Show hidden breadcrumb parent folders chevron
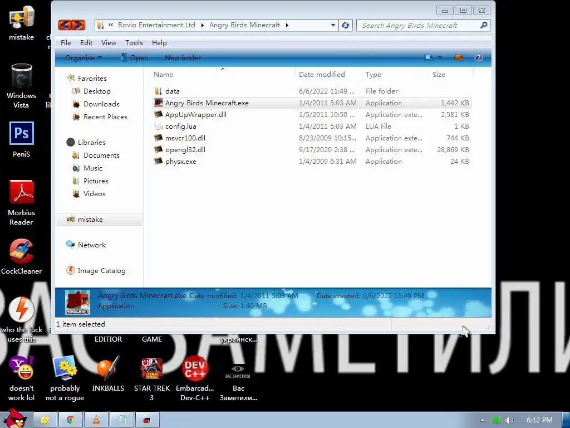 tap(111, 25)
